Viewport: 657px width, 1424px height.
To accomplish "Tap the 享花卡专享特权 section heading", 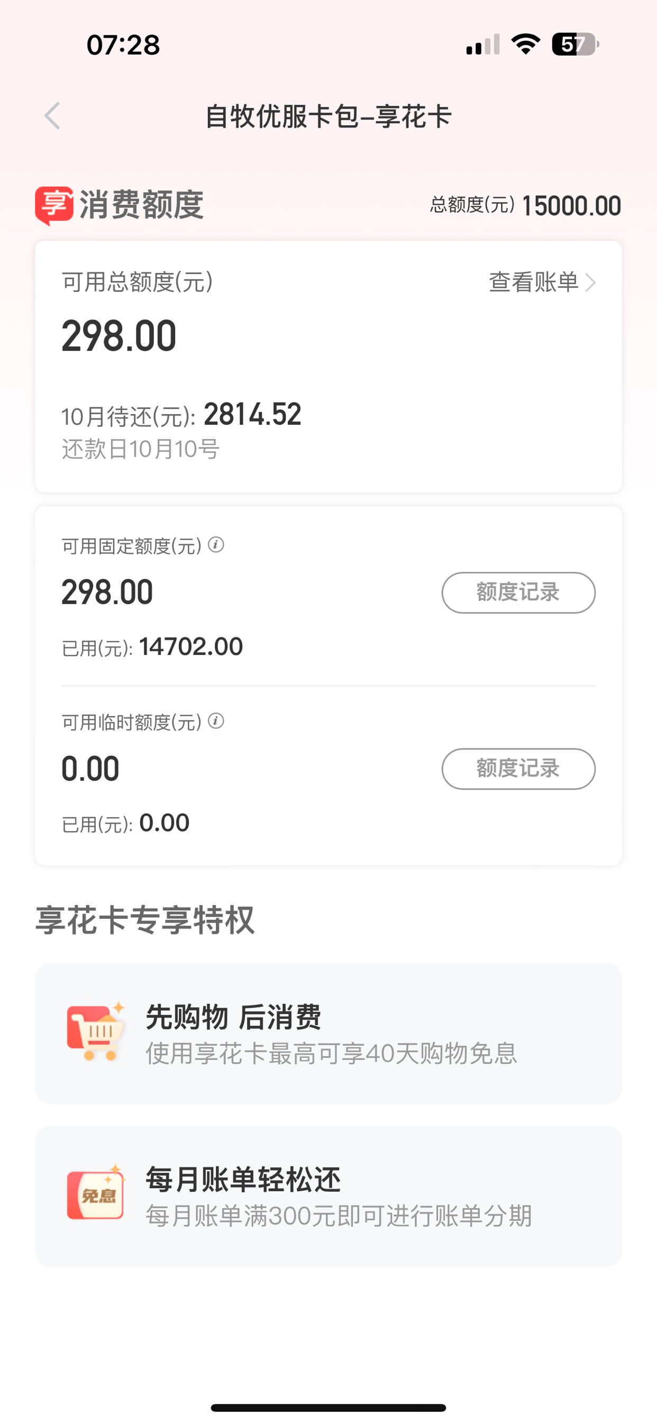I will coord(145,920).
